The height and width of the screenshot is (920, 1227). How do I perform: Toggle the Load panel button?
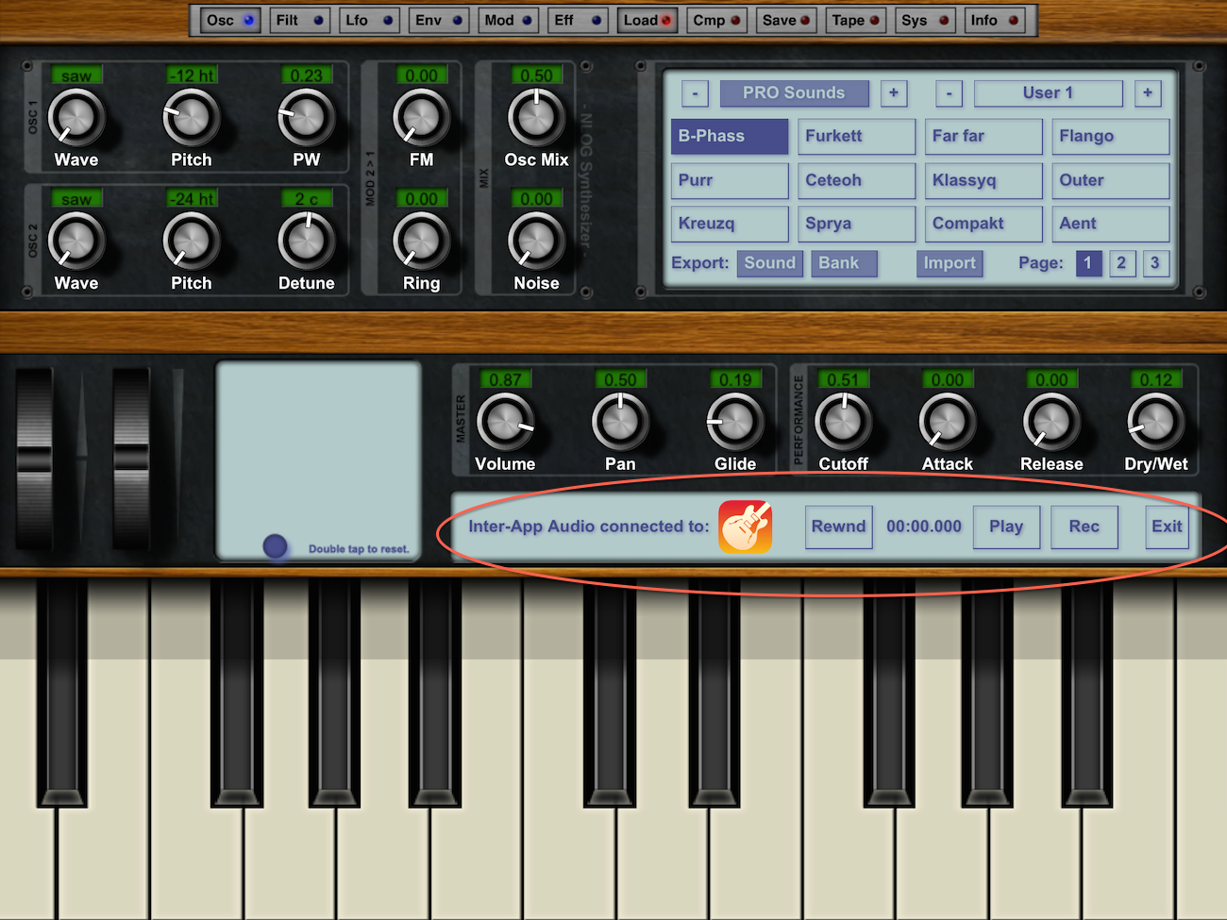647,20
